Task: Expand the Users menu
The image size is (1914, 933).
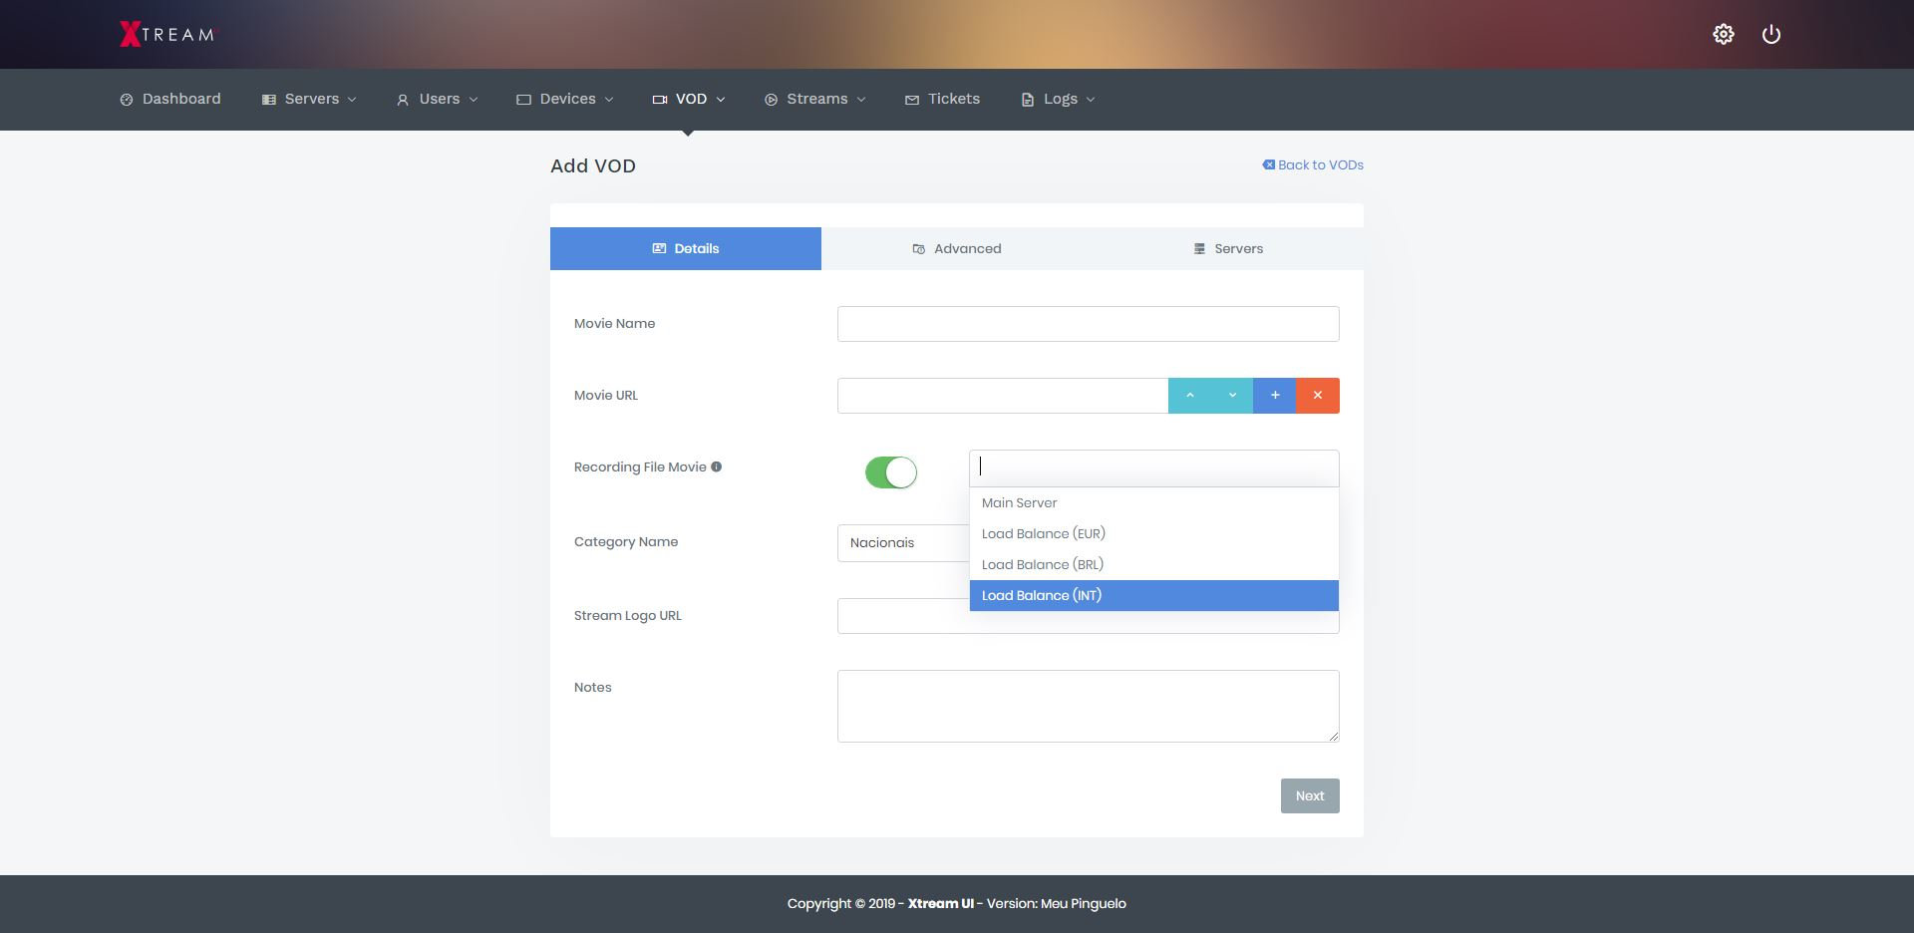Action: [x=437, y=99]
